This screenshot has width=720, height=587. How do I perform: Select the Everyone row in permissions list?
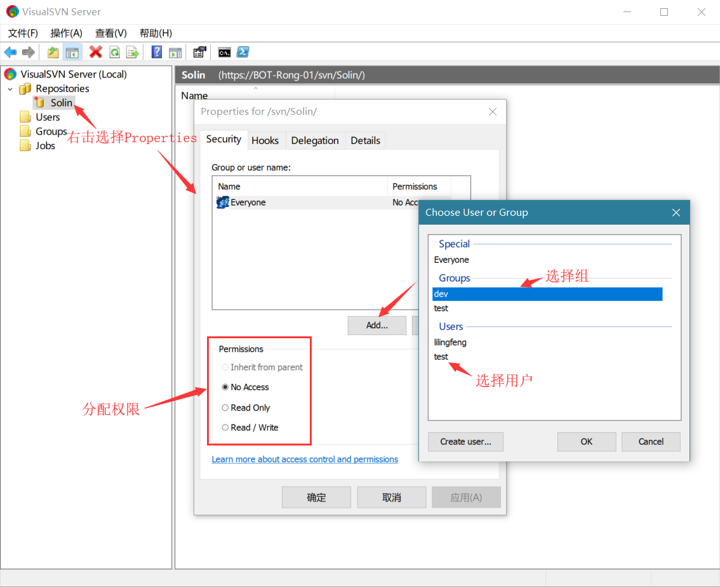coord(317,202)
